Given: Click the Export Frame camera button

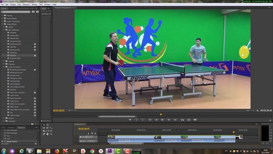Looking at the screenshot, I should point(195,120).
